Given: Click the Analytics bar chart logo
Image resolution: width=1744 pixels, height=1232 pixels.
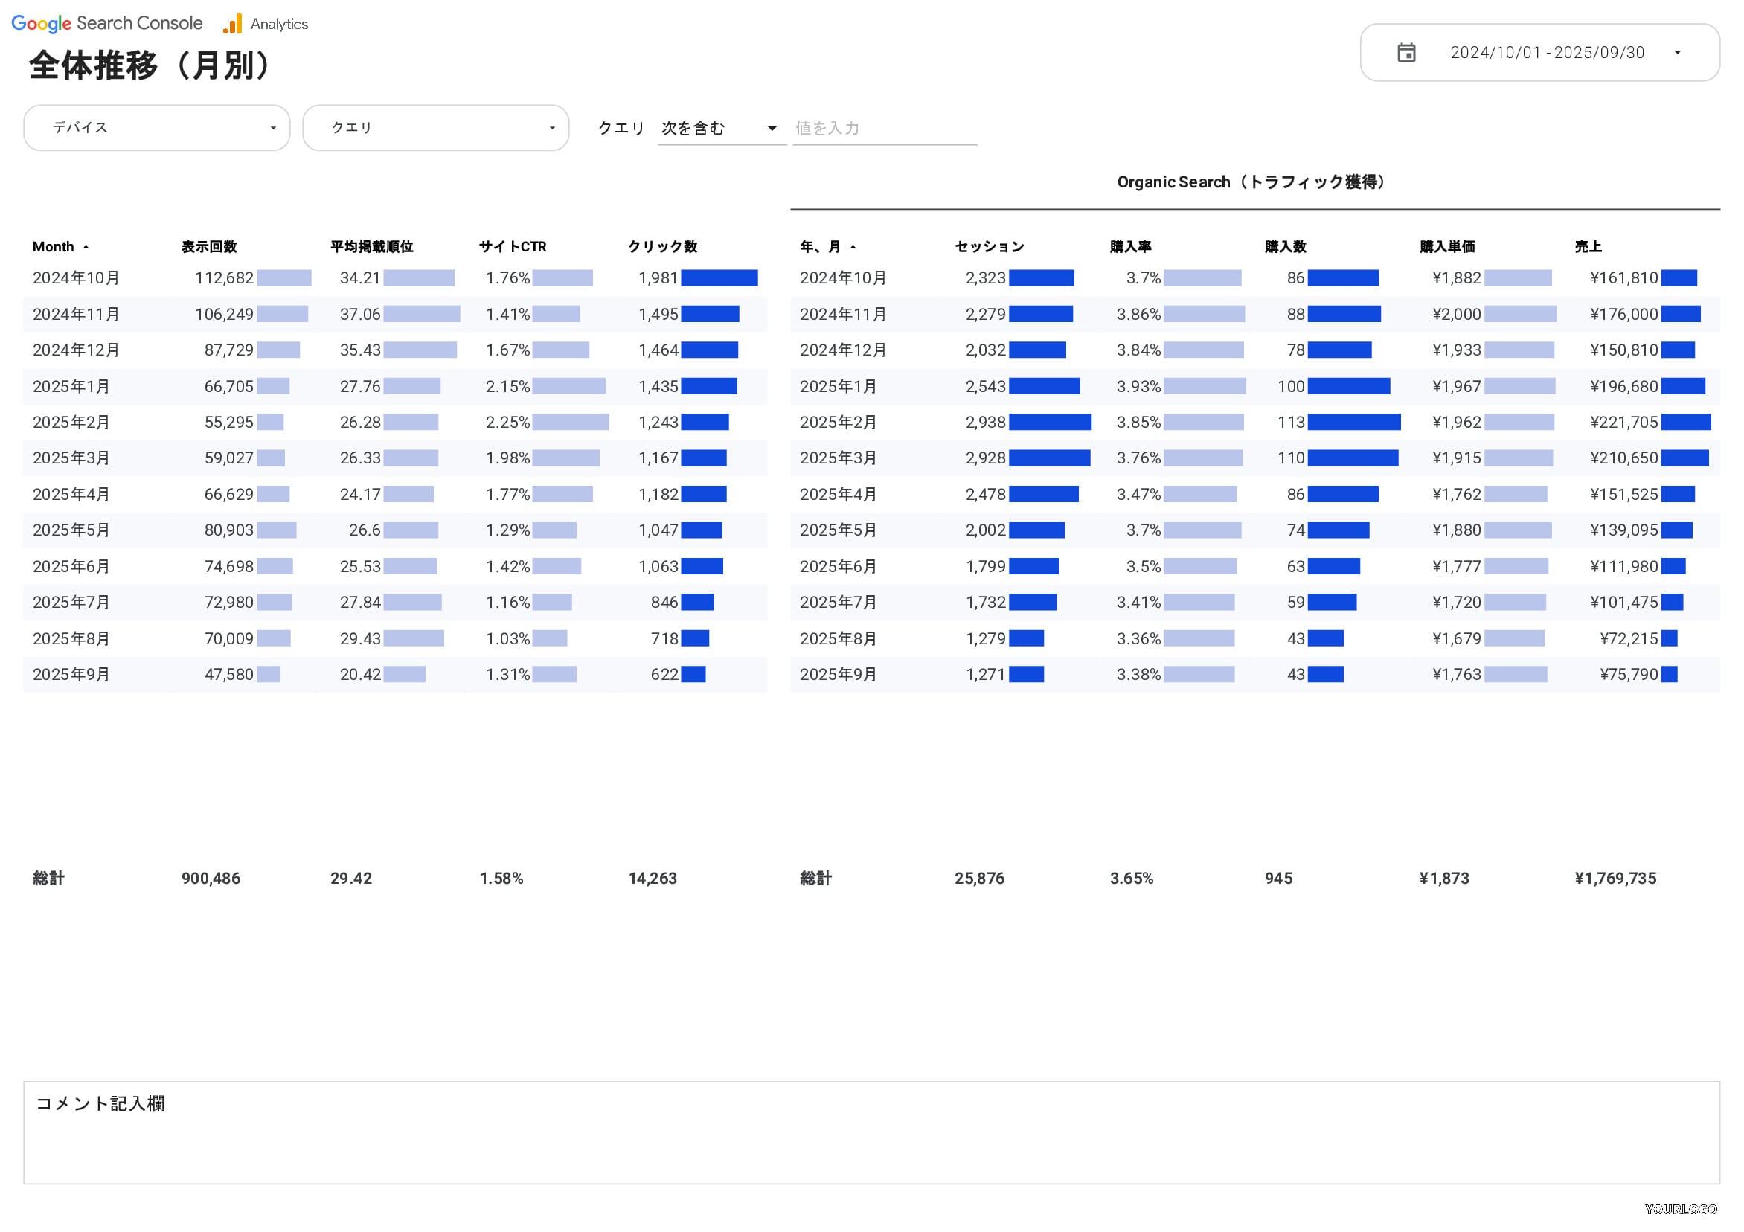Looking at the screenshot, I should click(x=232, y=24).
